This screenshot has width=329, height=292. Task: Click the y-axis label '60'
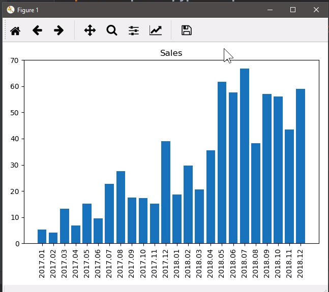[14, 86]
